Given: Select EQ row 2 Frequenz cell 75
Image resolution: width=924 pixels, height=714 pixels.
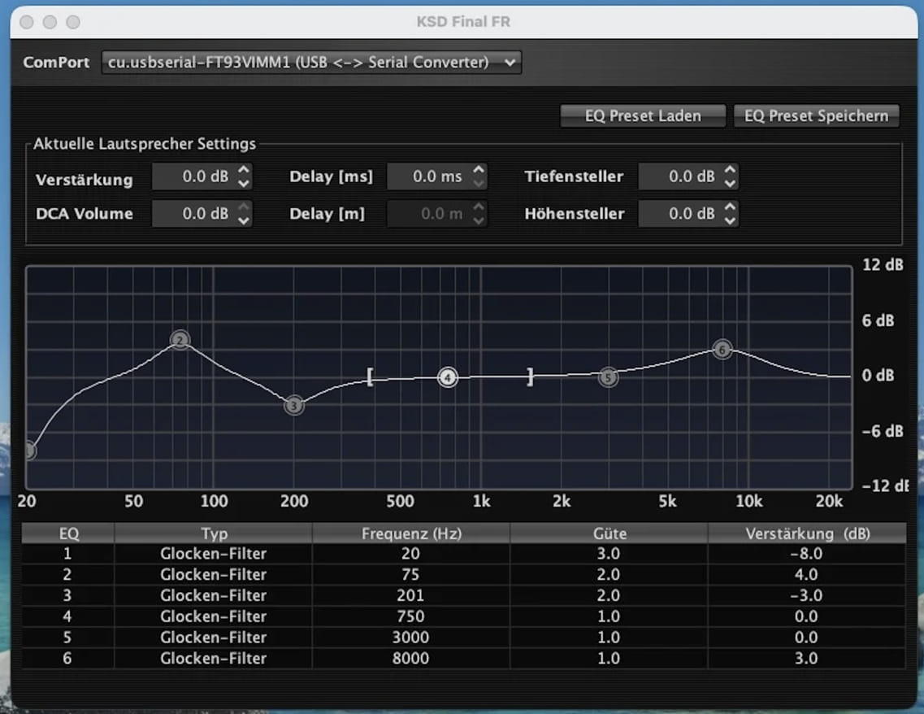Looking at the screenshot, I should pyautogui.click(x=410, y=575).
